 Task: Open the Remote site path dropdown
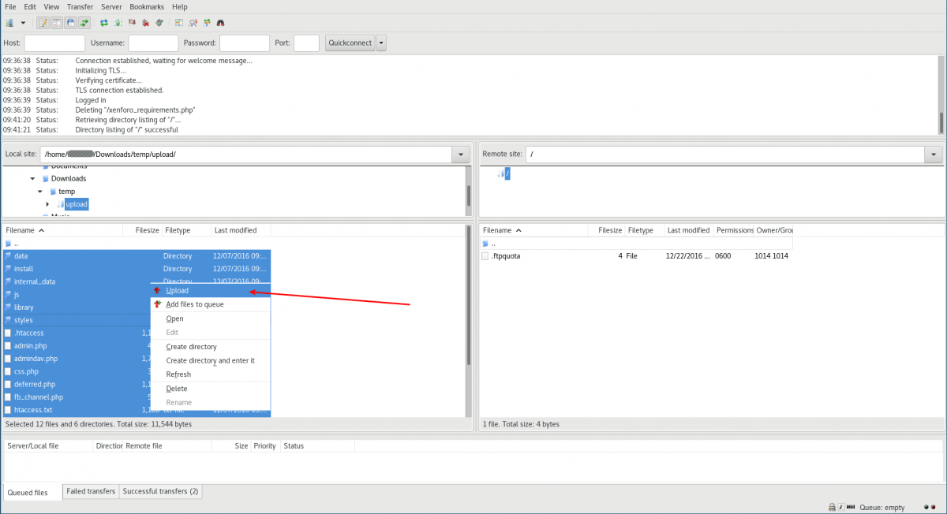click(x=934, y=154)
